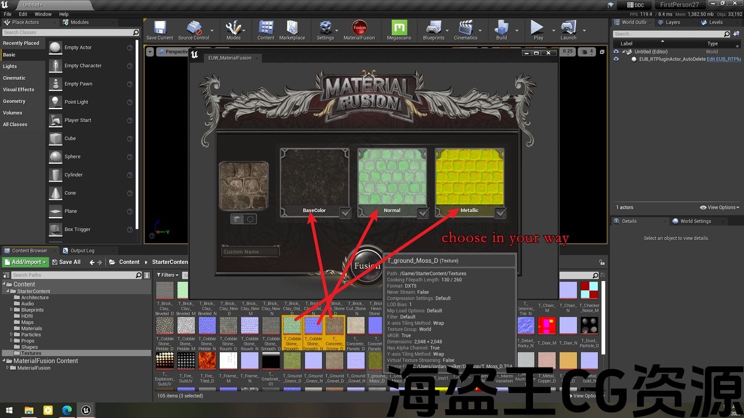Select the yellow Metallic texture swatch
The image size is (744, 418).
pos(470,176)
